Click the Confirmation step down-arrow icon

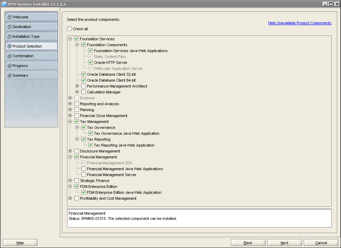[x=9, y=56]
